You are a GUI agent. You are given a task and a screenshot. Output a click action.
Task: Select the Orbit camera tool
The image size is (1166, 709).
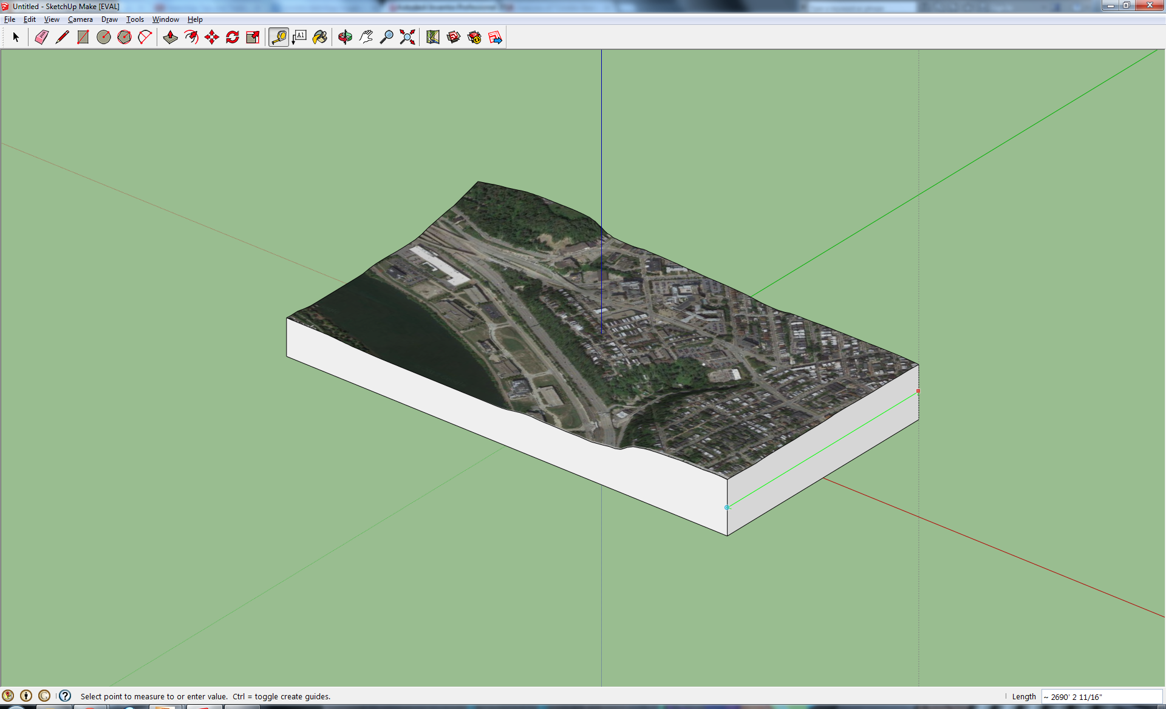tap(346, 37)
